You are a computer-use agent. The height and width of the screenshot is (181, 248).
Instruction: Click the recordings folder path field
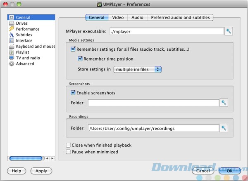pos(153,129)
